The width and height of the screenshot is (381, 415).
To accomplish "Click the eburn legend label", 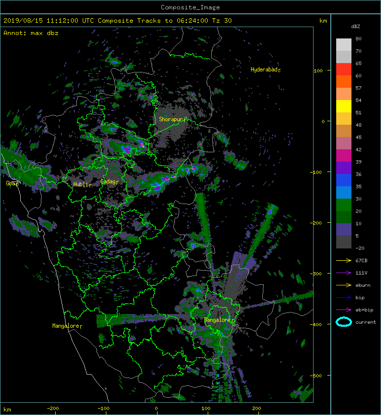I will pos(363,285).
